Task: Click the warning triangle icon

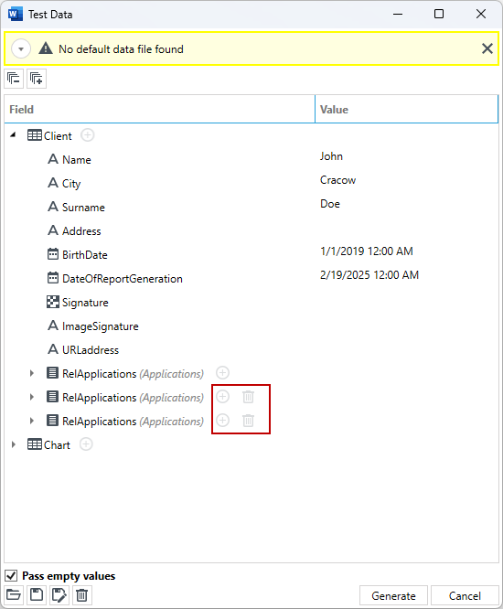Action: 46,49
